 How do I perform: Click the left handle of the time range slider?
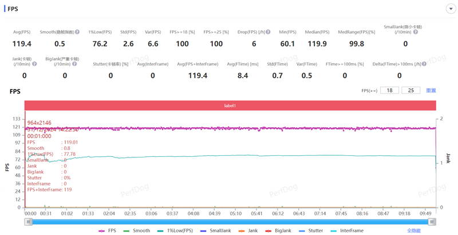[28, 222]
